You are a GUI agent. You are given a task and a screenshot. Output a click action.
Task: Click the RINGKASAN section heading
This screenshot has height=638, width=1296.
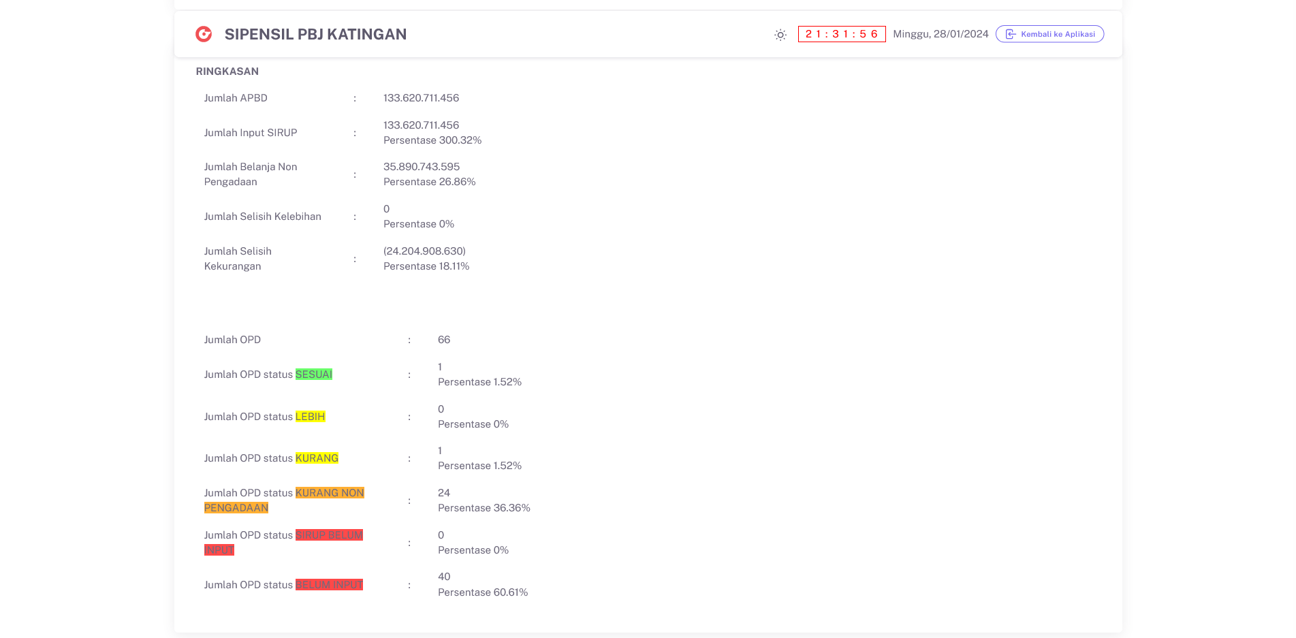[x=227, y=71]
